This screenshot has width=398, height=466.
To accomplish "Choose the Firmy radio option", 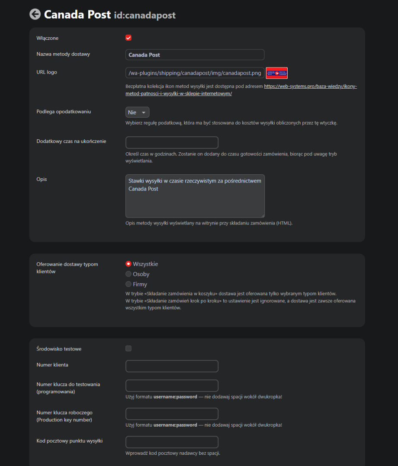I will click(x=128, y=284).
